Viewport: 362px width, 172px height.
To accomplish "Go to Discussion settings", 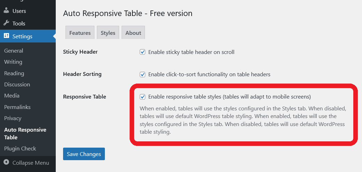I will (x=17, y=84).
